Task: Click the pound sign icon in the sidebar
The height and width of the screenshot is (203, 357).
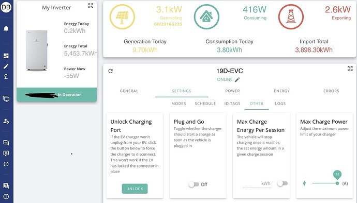Action: pos(6,76)
